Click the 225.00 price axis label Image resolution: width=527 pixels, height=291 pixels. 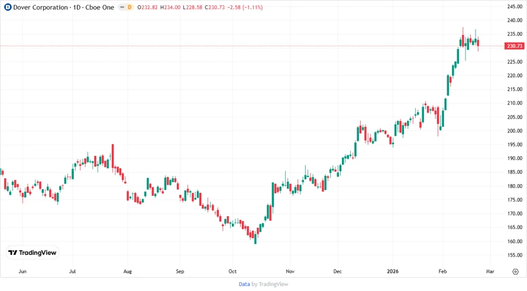pos(515,62)
